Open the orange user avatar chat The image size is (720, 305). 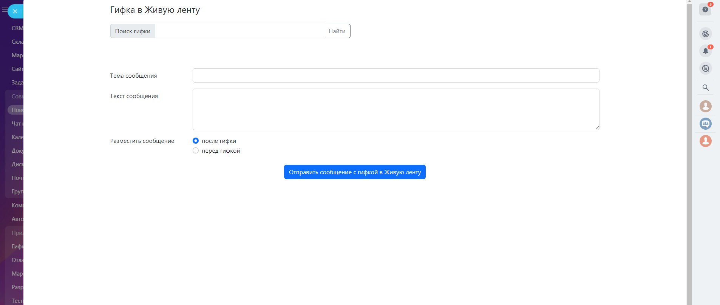[705, 141]
